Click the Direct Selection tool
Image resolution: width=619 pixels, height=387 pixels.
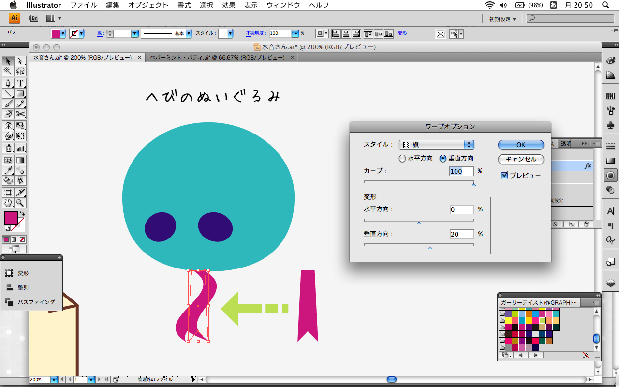point(20,61)
